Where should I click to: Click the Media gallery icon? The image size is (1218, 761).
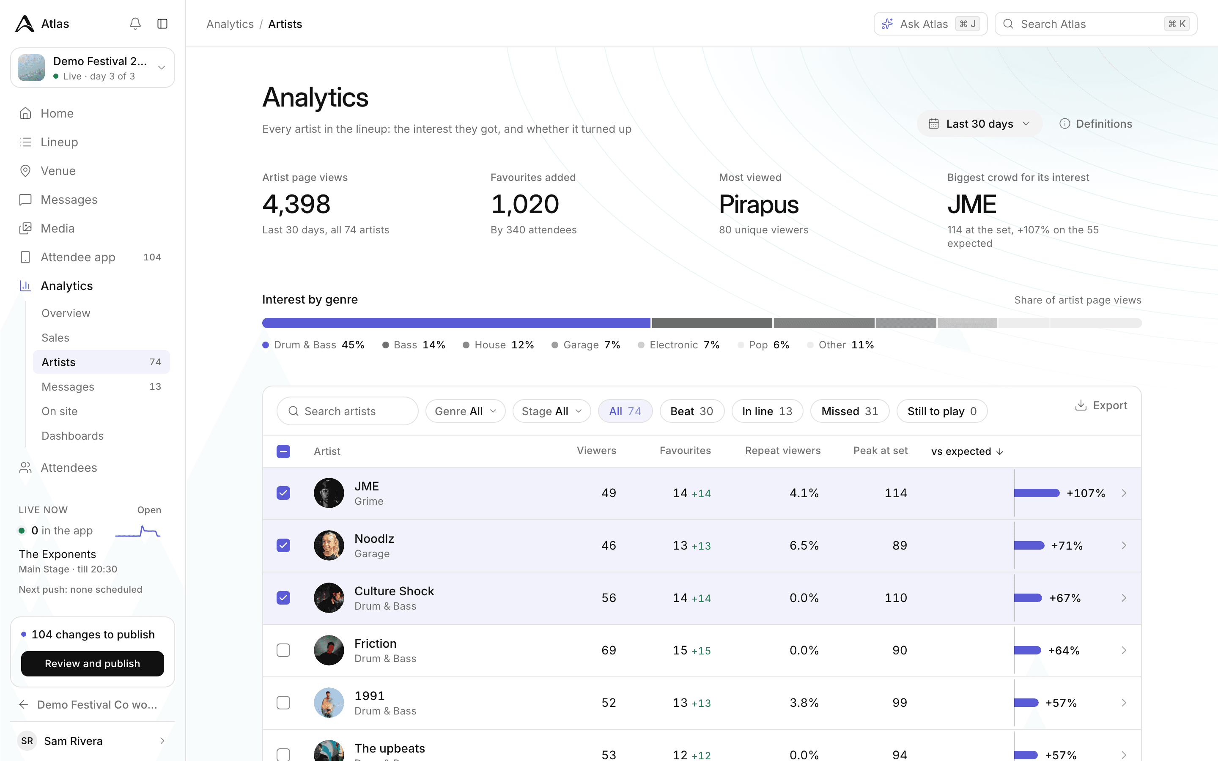click(25, 228)
